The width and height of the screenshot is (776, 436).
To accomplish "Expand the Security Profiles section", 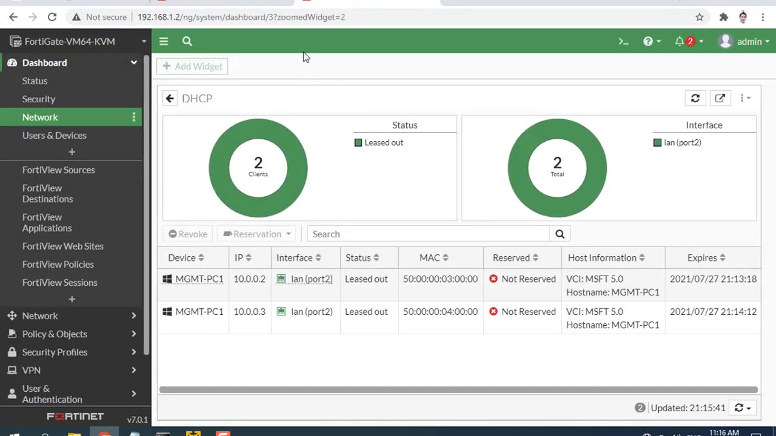I will point(71,352).
